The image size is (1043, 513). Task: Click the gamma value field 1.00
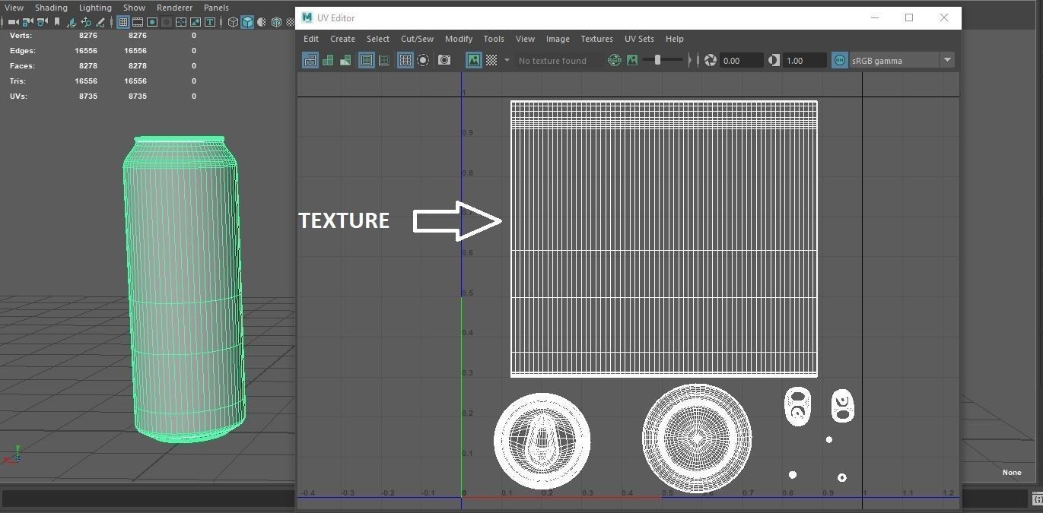[804, 60]
